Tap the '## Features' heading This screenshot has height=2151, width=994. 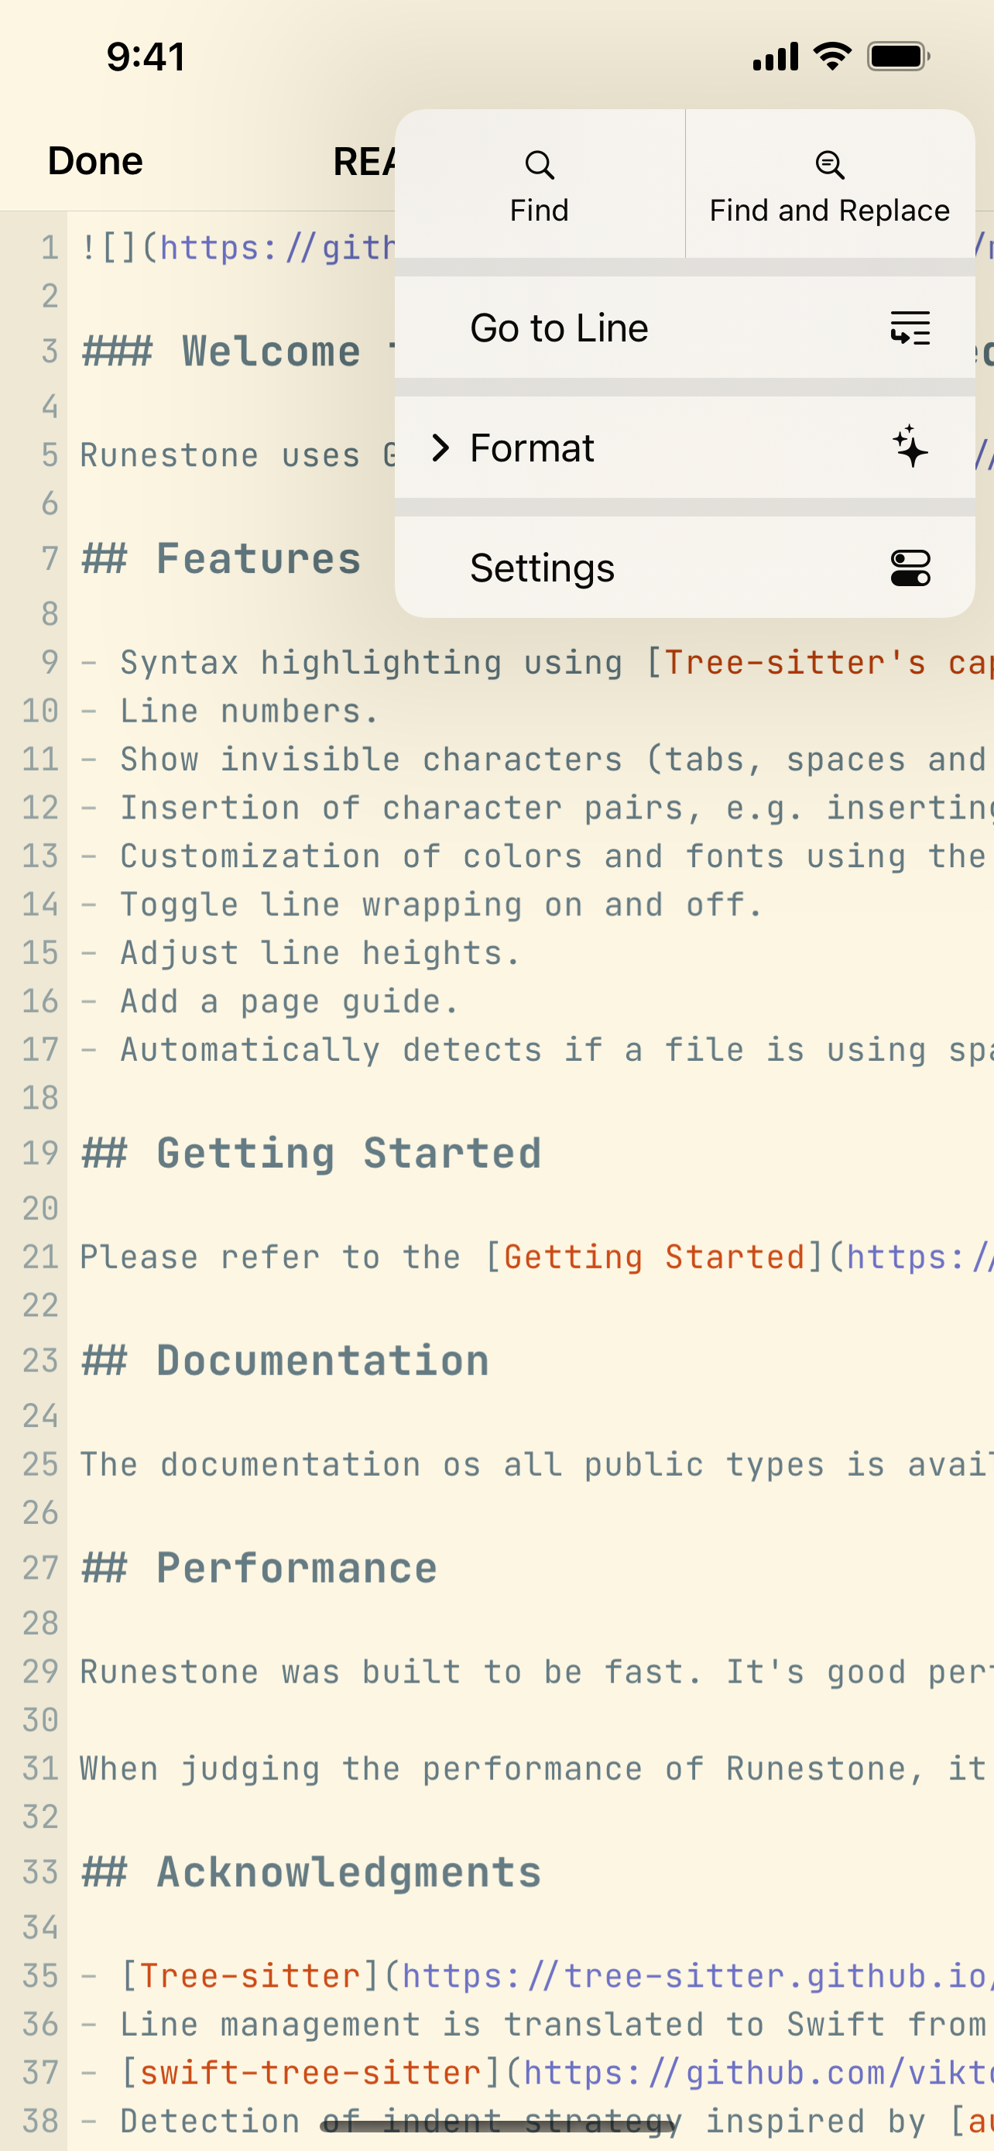pyautogui.click(x=221, y=557)
